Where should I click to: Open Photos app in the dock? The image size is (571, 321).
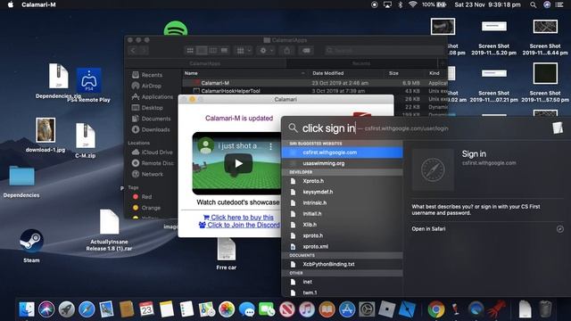pyautogui.click(x=227, y=309)
